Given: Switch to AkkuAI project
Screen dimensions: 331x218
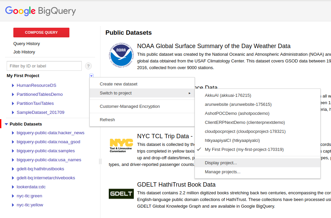Looking at the screenshot, I should [x=228, y=95].
